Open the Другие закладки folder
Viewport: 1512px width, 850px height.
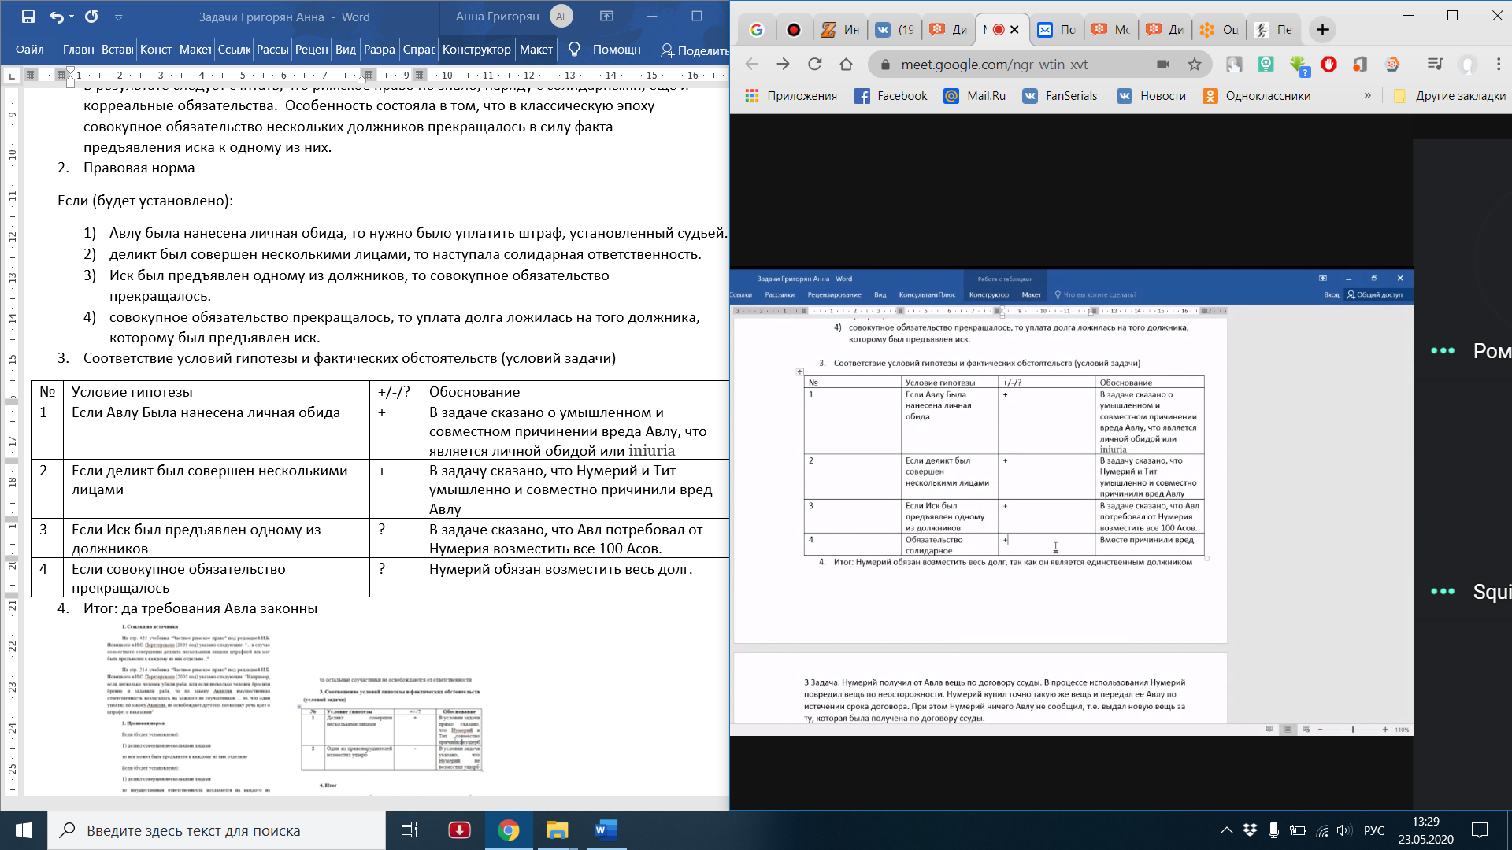coord(1449,96)
